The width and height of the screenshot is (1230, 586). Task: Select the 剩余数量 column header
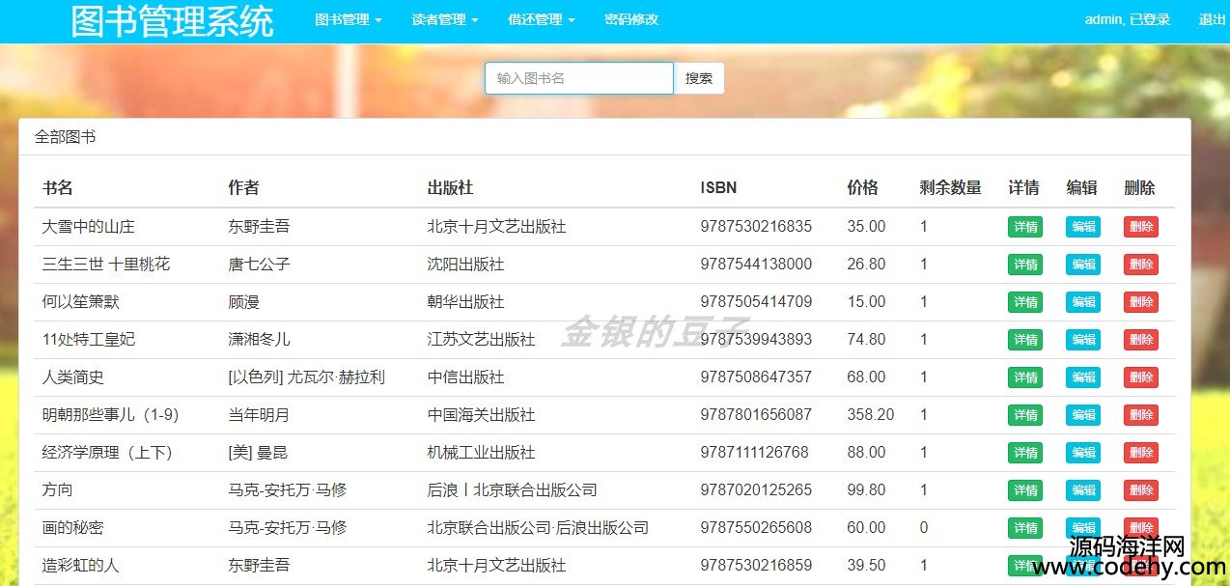(x=951, y=187)
